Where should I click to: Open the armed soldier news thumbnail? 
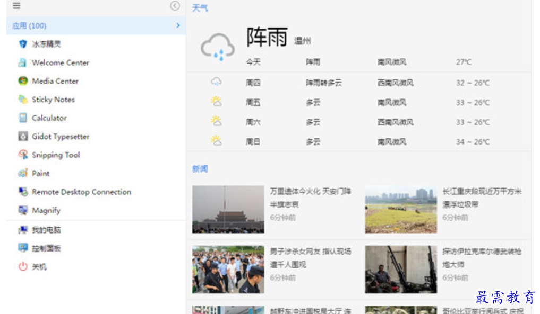tap(401, 270)
